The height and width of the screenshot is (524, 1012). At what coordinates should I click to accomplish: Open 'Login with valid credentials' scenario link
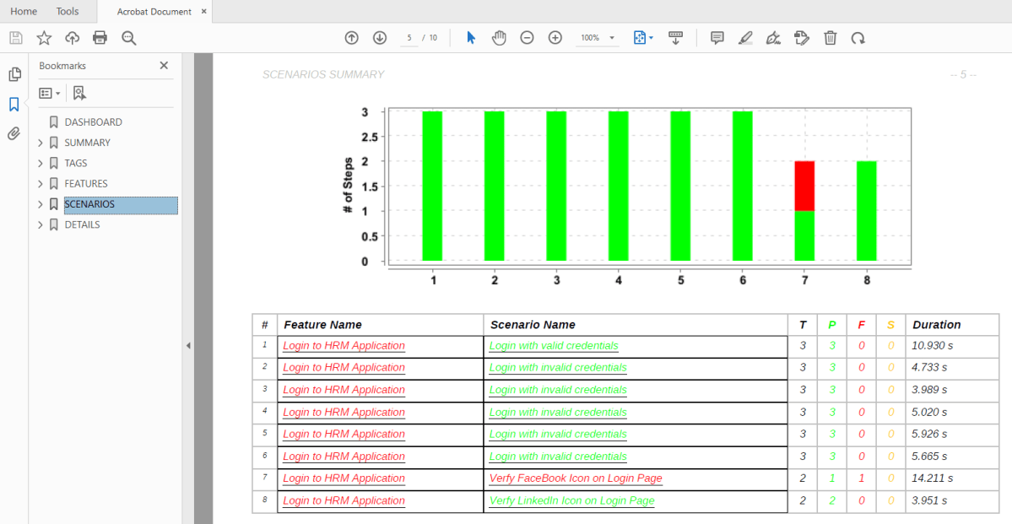click(554, 346)
